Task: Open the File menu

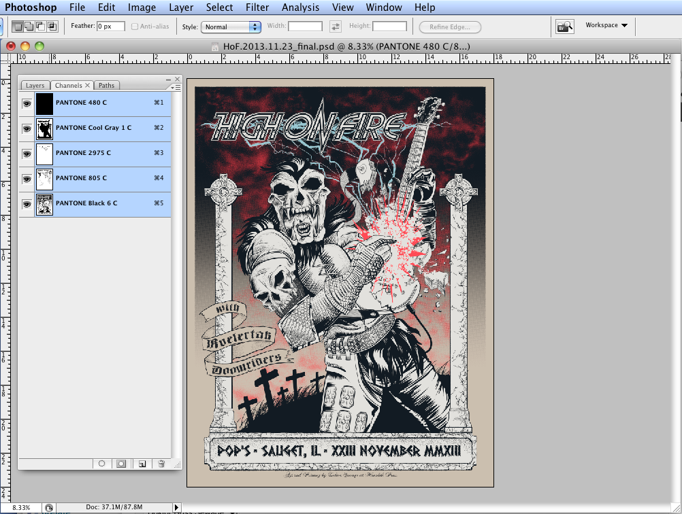Action: pos(78,7)
